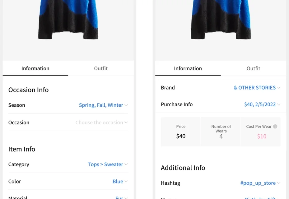Click the $10 Cost Per Wear value
Screen dimensions: 289x199
262,136
